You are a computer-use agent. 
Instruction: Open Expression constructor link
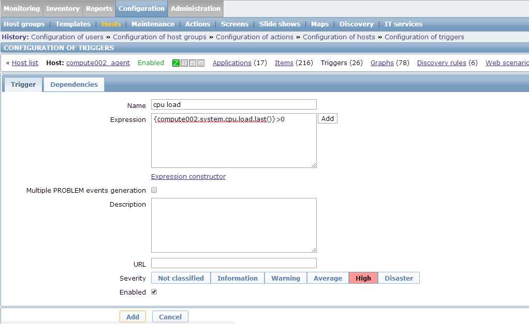(188, 177)
